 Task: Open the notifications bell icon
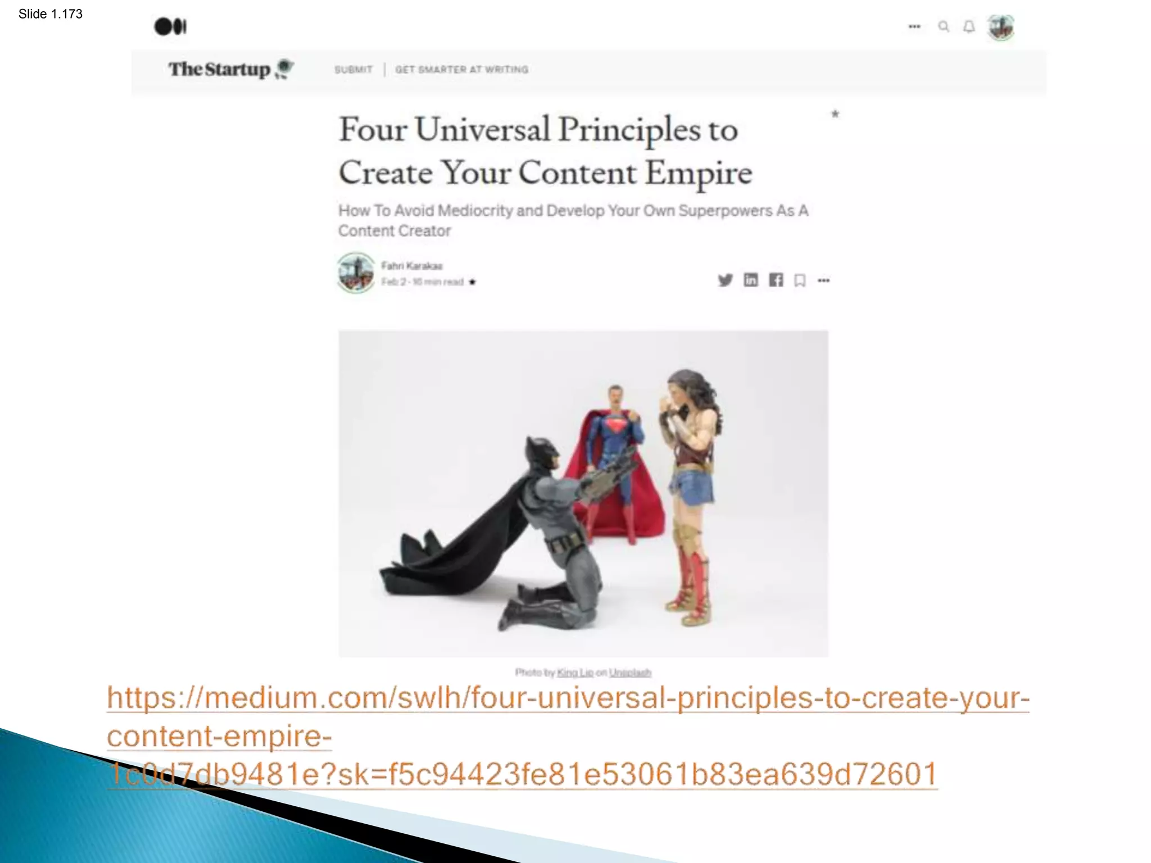click(x=969, y=26)
